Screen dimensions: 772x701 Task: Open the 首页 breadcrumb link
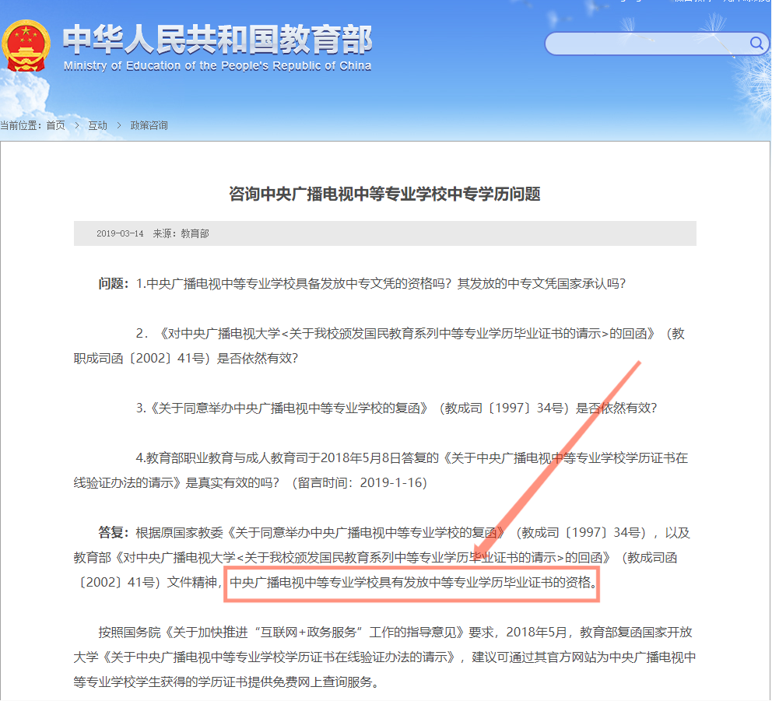tap(54, 125)
